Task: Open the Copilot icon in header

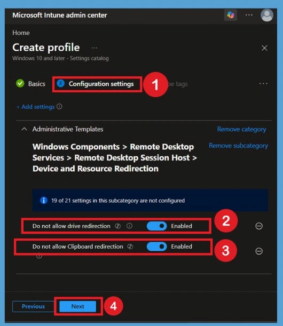Action: click(x=231, y=15)
